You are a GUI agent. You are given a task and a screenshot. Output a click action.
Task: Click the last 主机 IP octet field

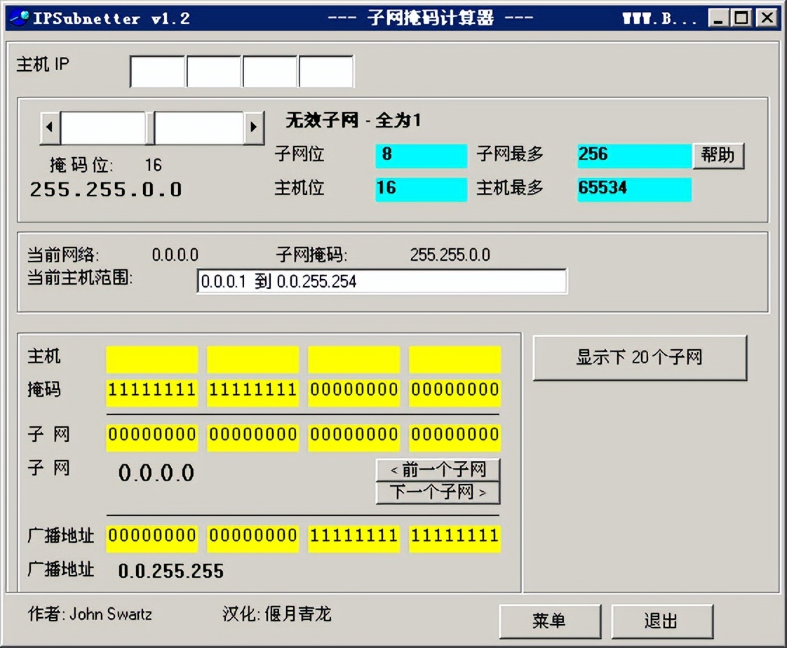[x=326, y=69]
